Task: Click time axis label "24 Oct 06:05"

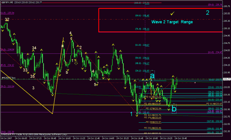Action: (21, 139)
